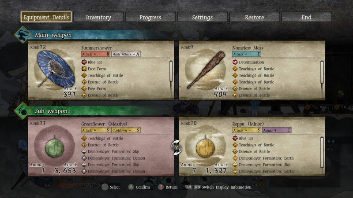Select the Summershower umbrella weapon image
The width and height of the screenshot is (353, 198).
coord(56,69)
